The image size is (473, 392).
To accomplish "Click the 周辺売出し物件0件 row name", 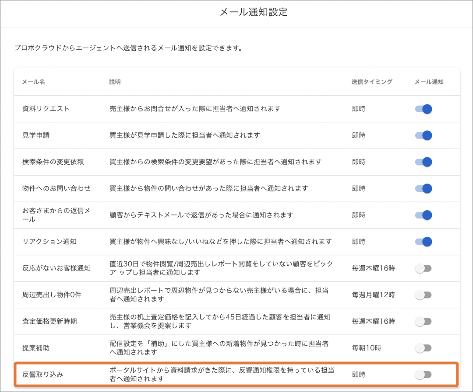I will tap(52, 295).
